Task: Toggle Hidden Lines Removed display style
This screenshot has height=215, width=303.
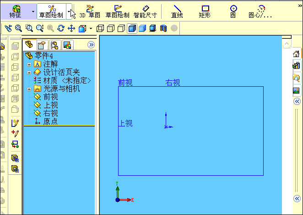Action: click(x=121, y=28)
